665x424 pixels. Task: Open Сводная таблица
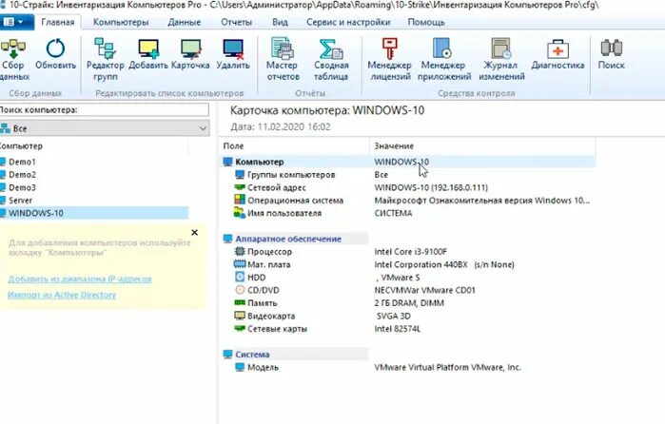click(x=331, y=59)
